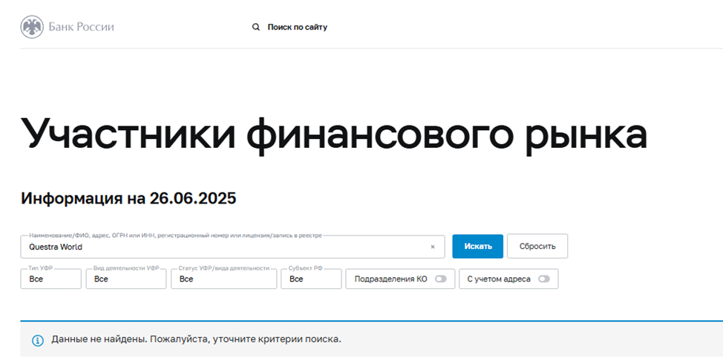723x364 pixels.
Task: Toggle the Подразделения КО switch
Action: [x=441, y=279]
